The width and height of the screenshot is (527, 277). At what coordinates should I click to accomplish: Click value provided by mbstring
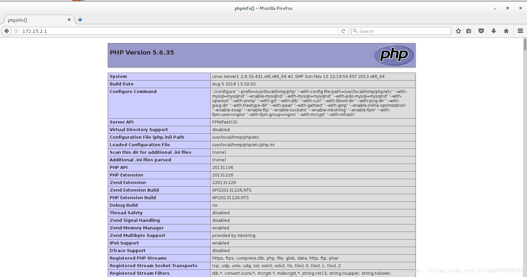click(234, 235)
